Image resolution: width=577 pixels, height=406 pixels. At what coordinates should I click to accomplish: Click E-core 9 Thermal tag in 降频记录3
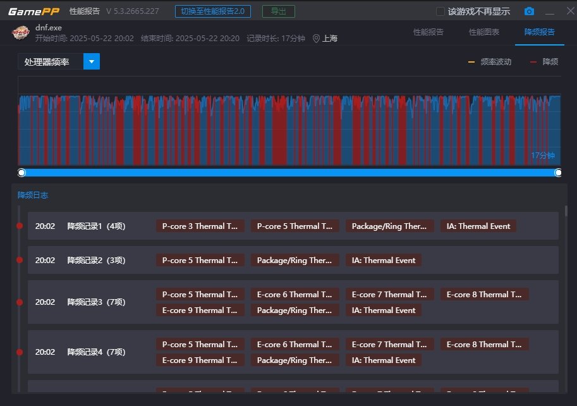click(200, 311)
